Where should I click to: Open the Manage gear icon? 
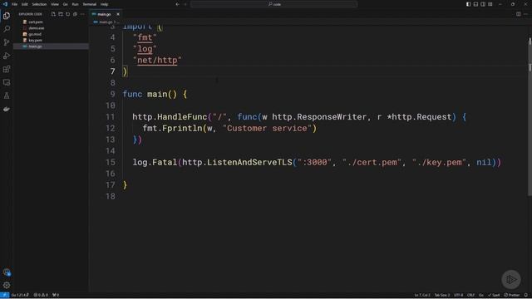pyautogui.click(x=7, y=286)
